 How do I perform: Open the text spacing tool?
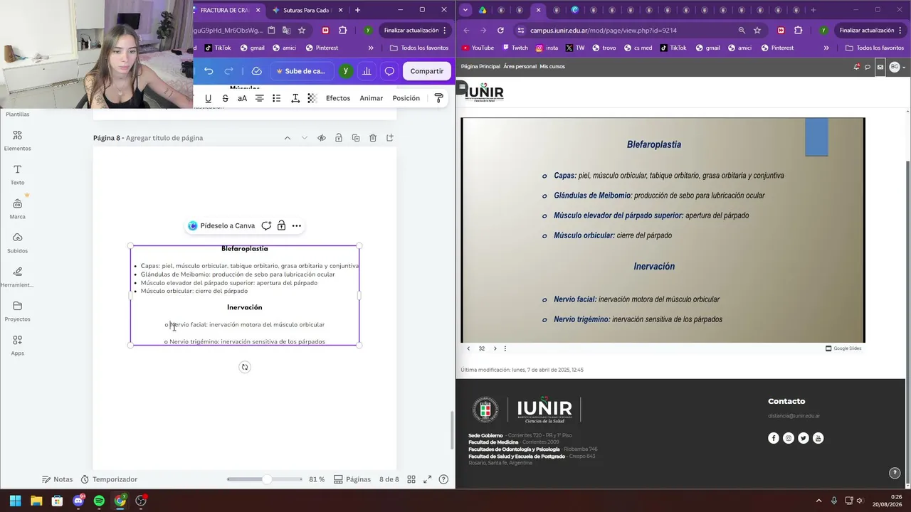click(x=295, y=98)
